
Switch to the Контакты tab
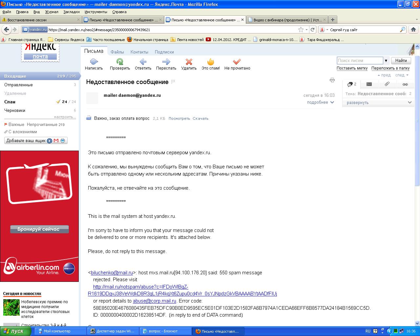pyautogui.click(x=139, y=52)
